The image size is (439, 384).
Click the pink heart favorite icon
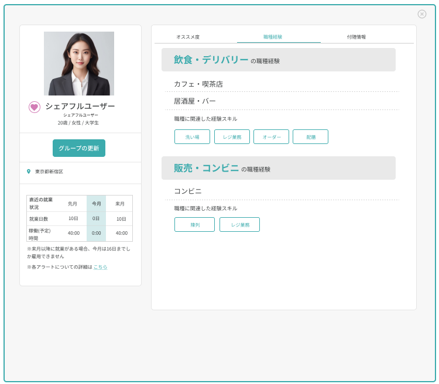[x=35, y=107]
